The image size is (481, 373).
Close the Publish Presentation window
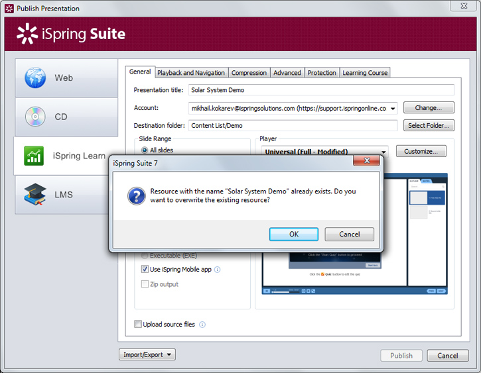[464, 6]
